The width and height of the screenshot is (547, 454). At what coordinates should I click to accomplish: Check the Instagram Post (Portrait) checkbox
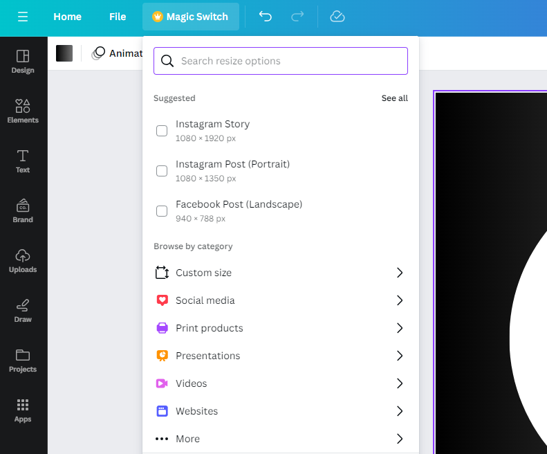coord(162,171)
